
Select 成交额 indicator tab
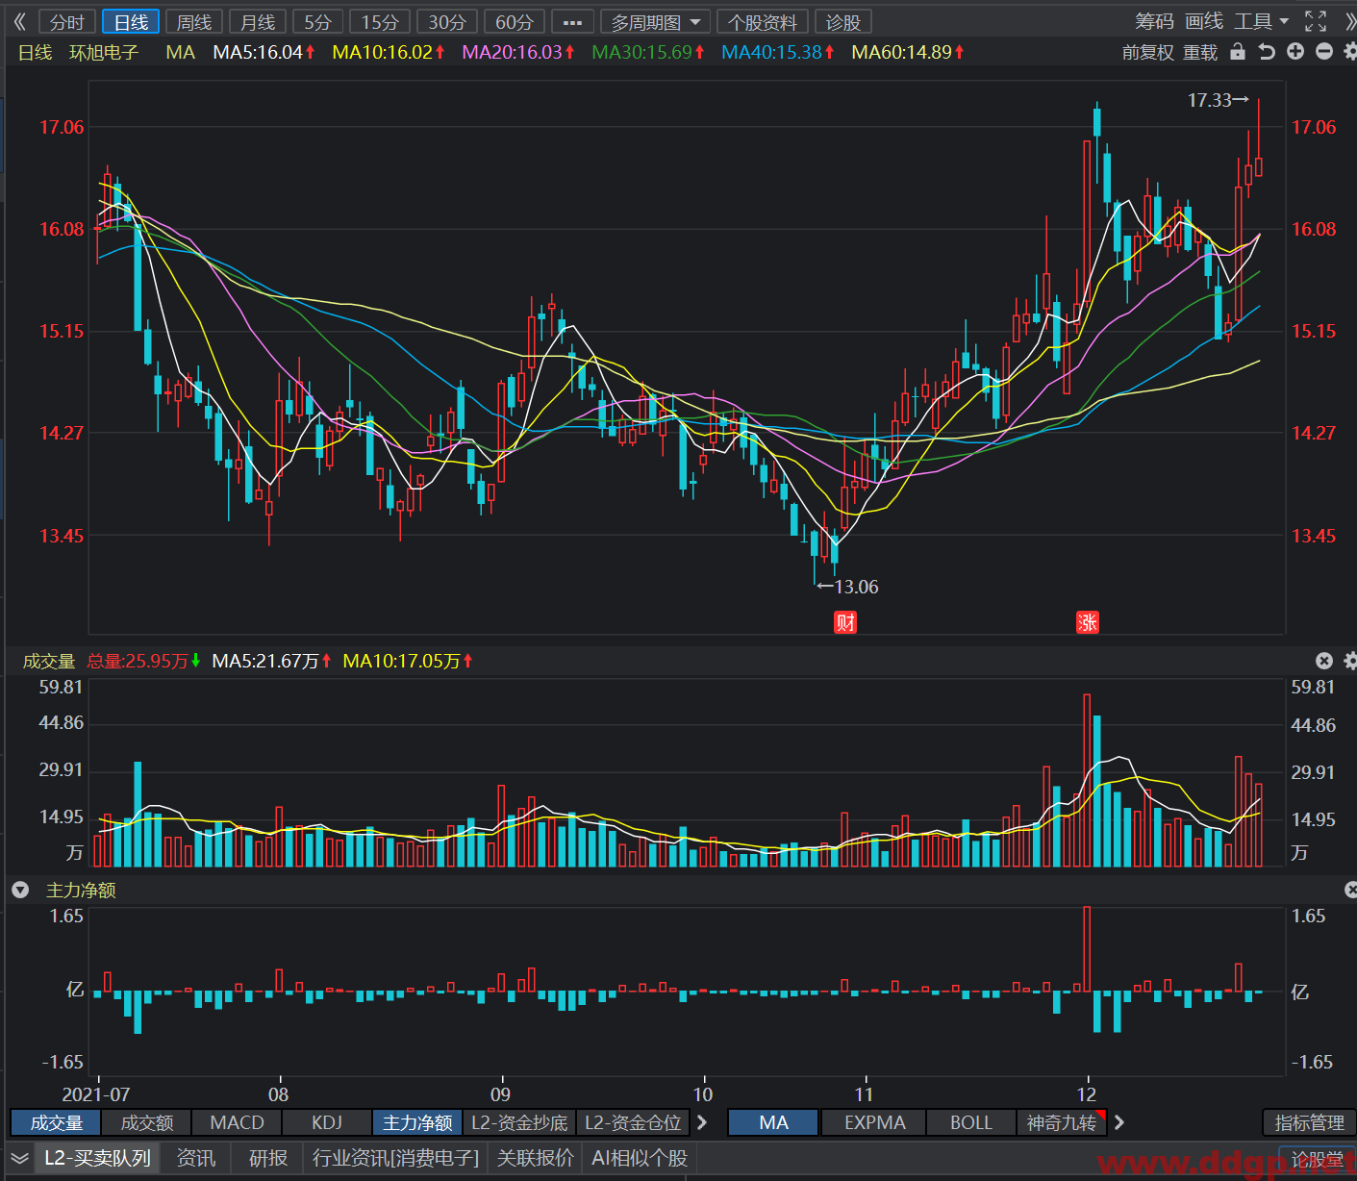pos(146,1122)
